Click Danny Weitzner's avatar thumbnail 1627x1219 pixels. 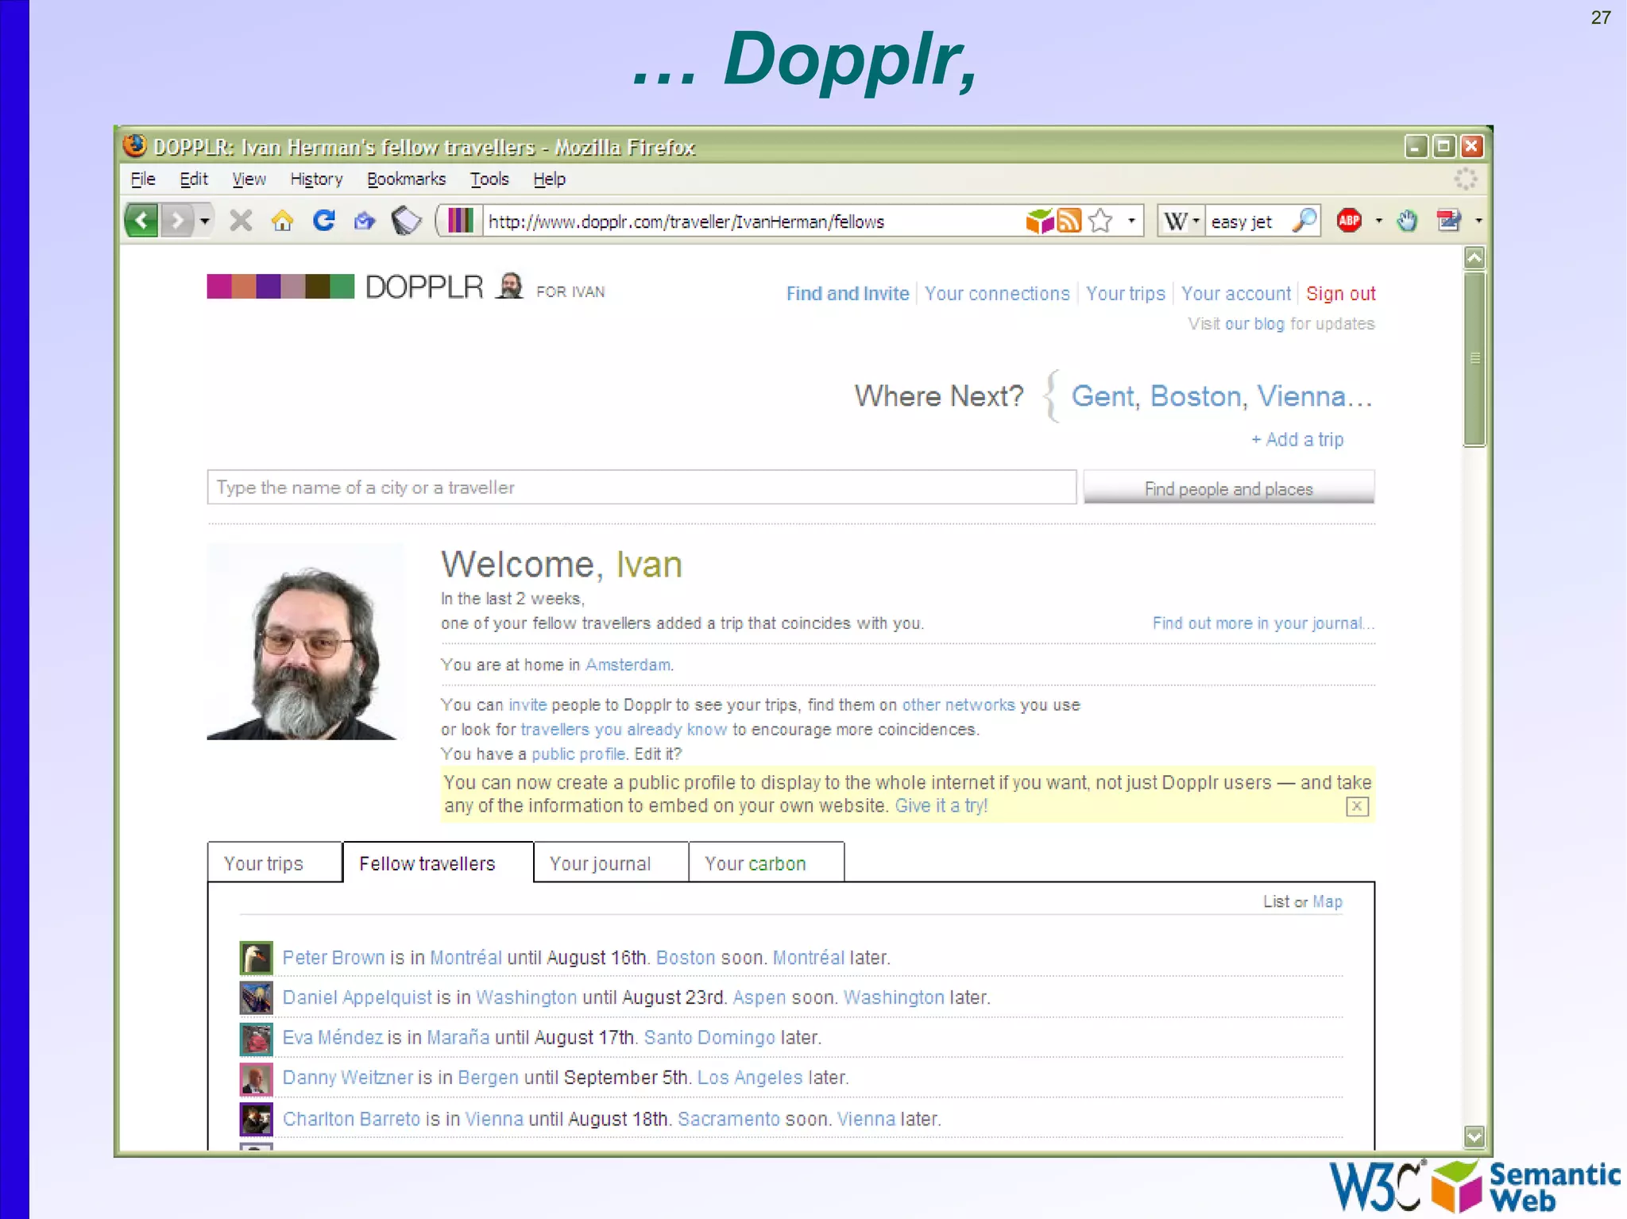(x=256, y=1078)
